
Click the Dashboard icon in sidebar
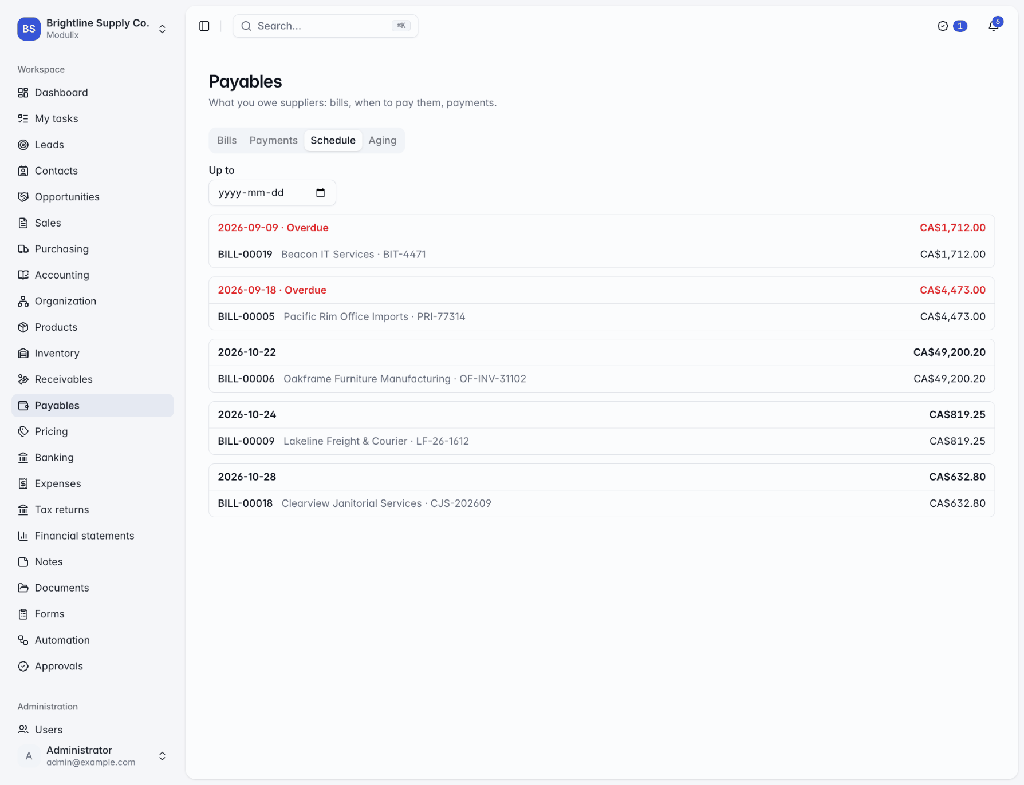(x=23, y=93)
